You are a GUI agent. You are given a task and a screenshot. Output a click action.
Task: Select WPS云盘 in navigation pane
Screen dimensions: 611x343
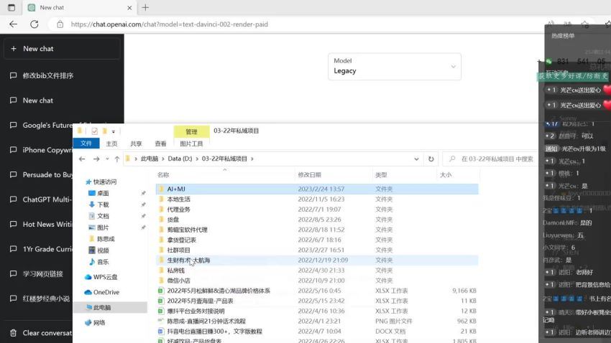[101, 277]
